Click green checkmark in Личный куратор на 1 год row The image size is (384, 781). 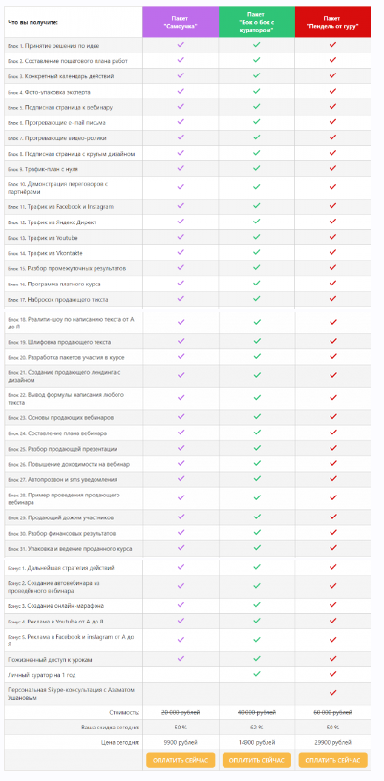(257, 674)
